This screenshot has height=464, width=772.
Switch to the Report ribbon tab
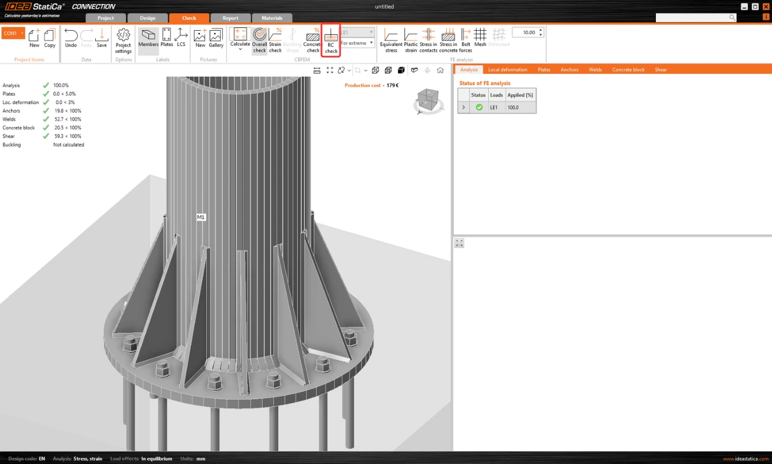point(230,18)
